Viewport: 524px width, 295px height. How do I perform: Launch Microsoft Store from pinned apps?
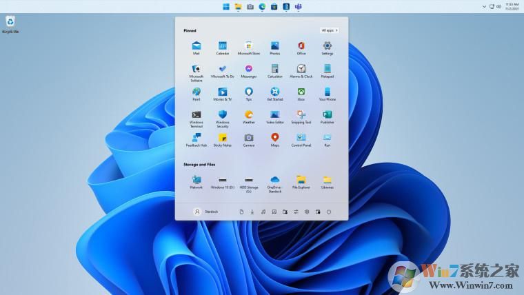click(x=249, y=46)
